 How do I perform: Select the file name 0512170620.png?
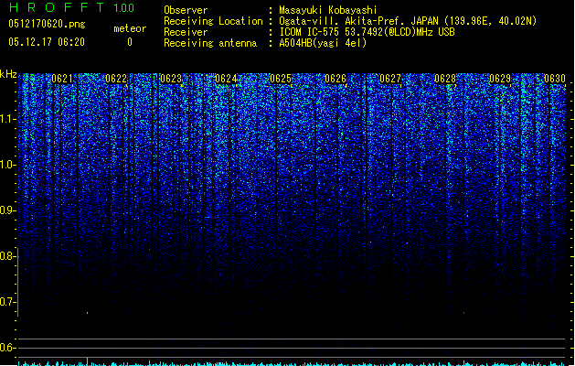click(x=47, y=25)
